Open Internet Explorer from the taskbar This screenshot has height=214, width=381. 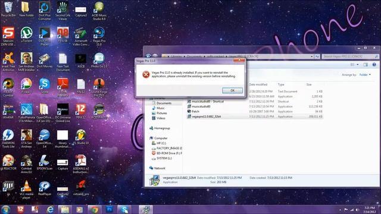click(50, 209)
